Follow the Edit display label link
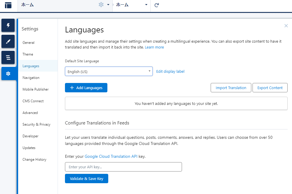This screenshot has width=292, height=194. click(x=170, y=71)
